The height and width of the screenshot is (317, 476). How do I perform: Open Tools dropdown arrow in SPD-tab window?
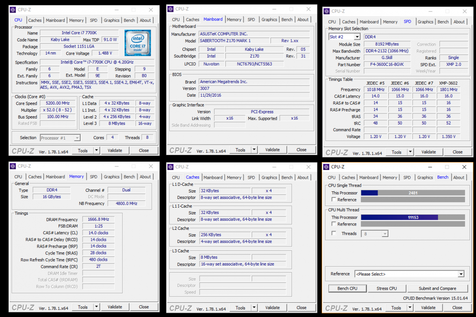click(410, 152)
